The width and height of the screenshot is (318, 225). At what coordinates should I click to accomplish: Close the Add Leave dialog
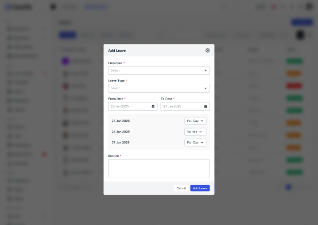(207, 50)
